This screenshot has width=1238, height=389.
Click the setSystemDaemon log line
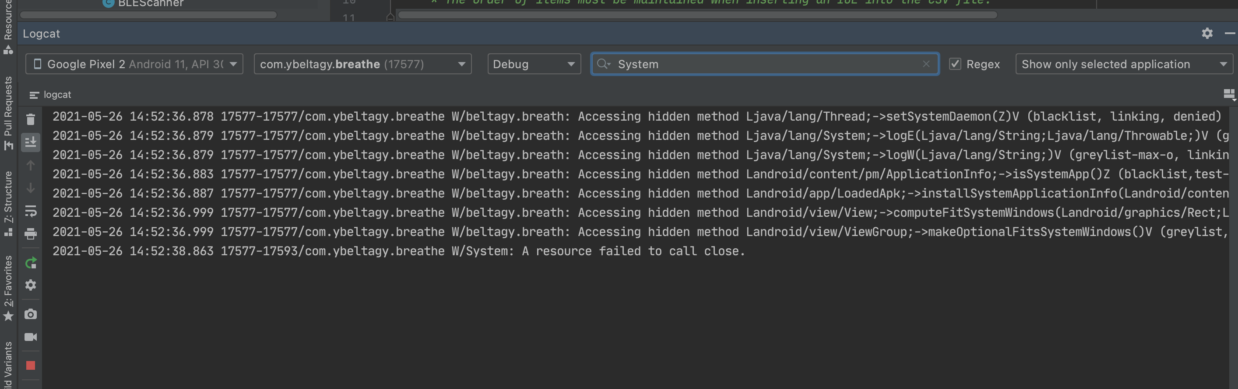coord(637,117)
